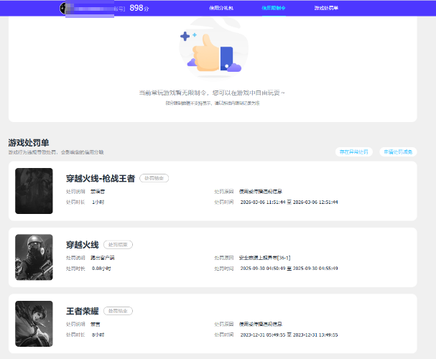Click the 存在异常处罚 button
Viewport: 436px width, 359px height.
click(353, 151)
